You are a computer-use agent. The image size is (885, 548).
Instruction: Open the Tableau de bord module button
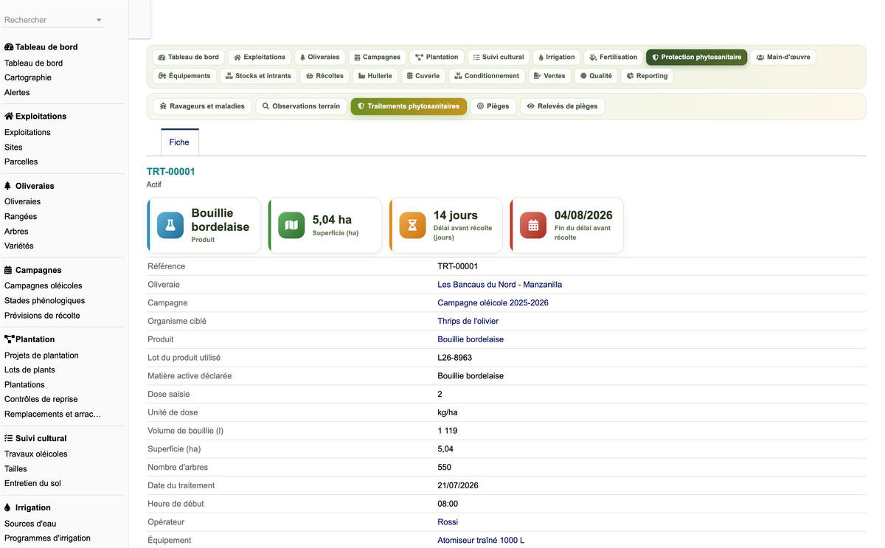click(x=188, y=57)
